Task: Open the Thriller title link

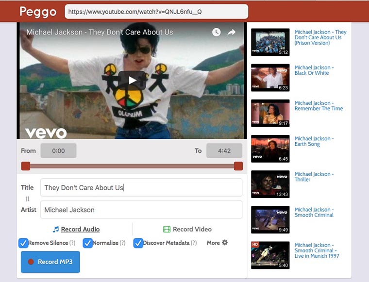Action: click(314, 177)
